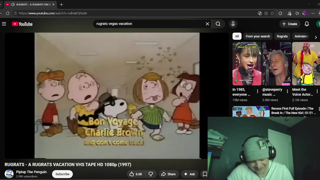This screenshot has height=180, width=320.
Task: Click the In 1985, everyone short title
Action: pyautogui.click(x=241, y=92)
